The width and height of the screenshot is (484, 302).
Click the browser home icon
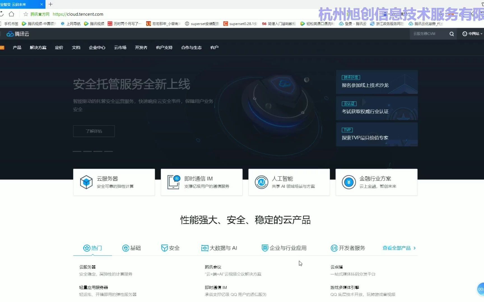11,14
